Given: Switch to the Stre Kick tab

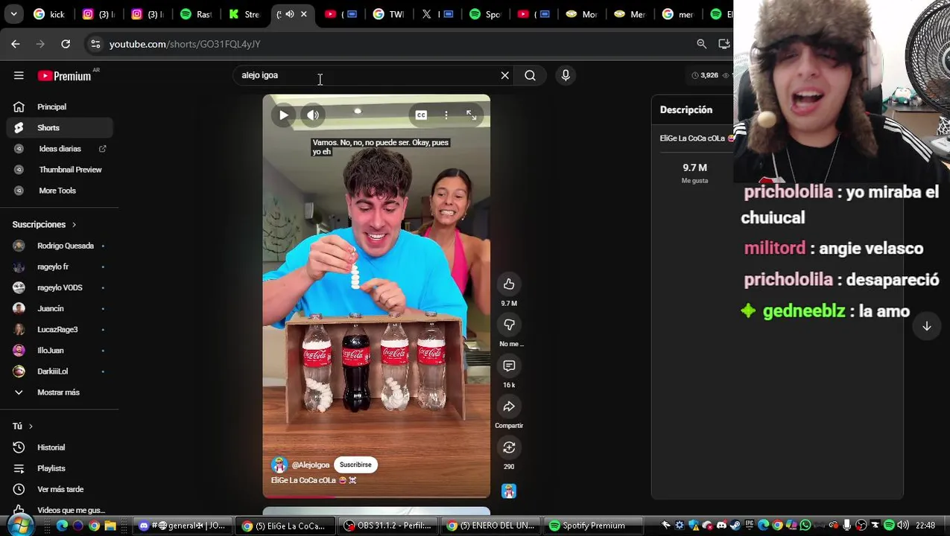Looking at the screenshot, I should coord(246,14).
